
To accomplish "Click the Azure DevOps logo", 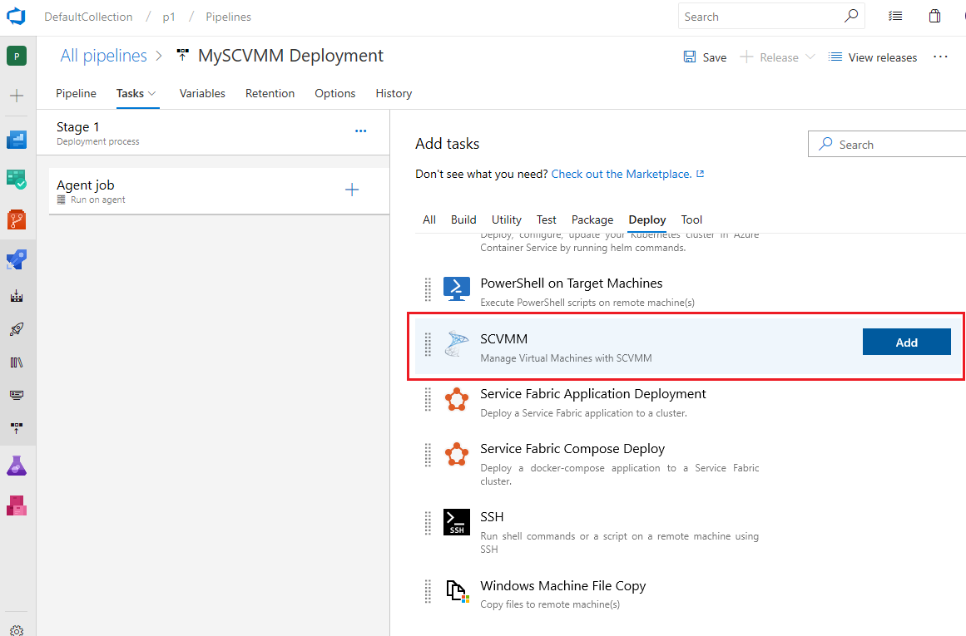I will [x=16, y=17].
